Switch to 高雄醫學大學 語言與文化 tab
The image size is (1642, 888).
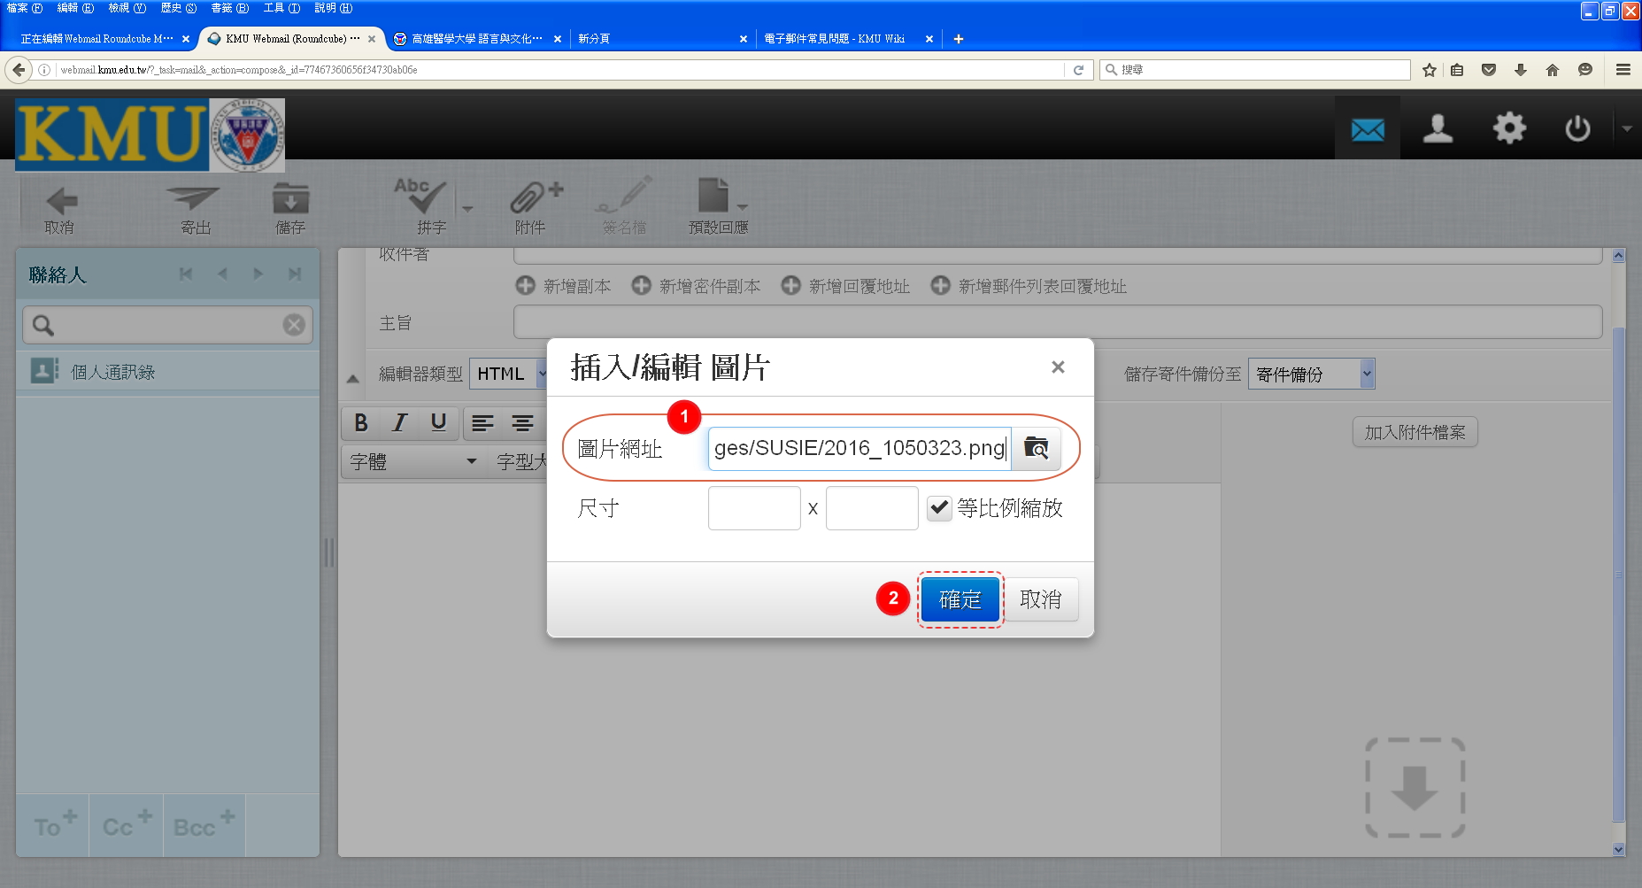(476, 39)
